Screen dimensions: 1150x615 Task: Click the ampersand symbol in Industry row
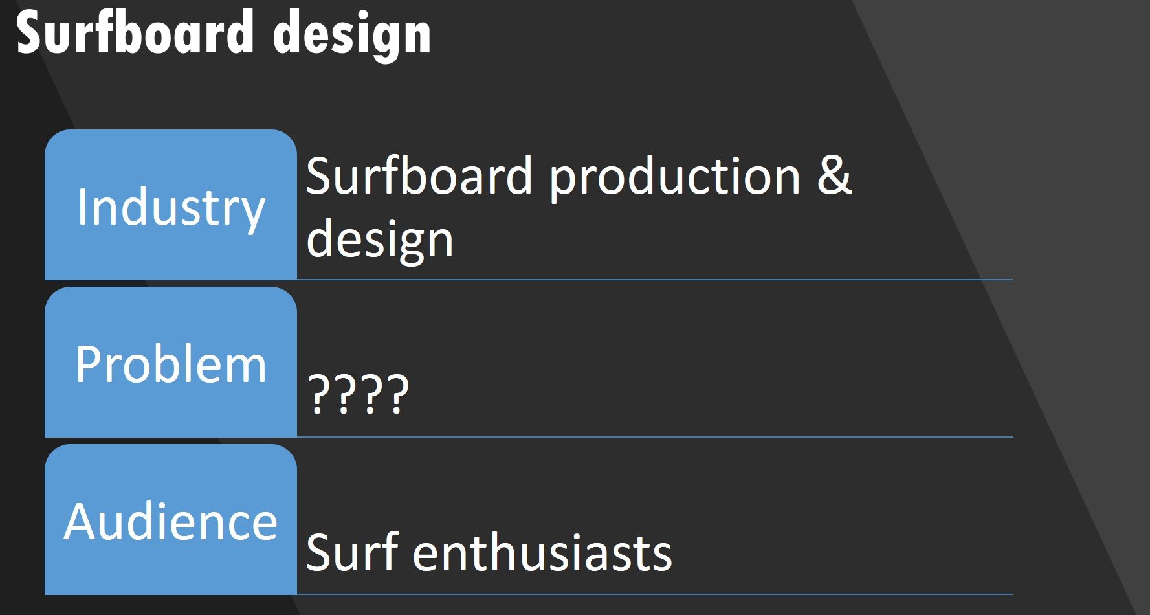pos(834,175)
